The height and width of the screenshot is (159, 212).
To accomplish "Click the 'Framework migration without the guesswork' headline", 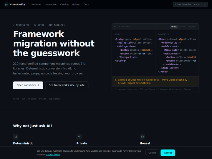I will coord(54,43).
